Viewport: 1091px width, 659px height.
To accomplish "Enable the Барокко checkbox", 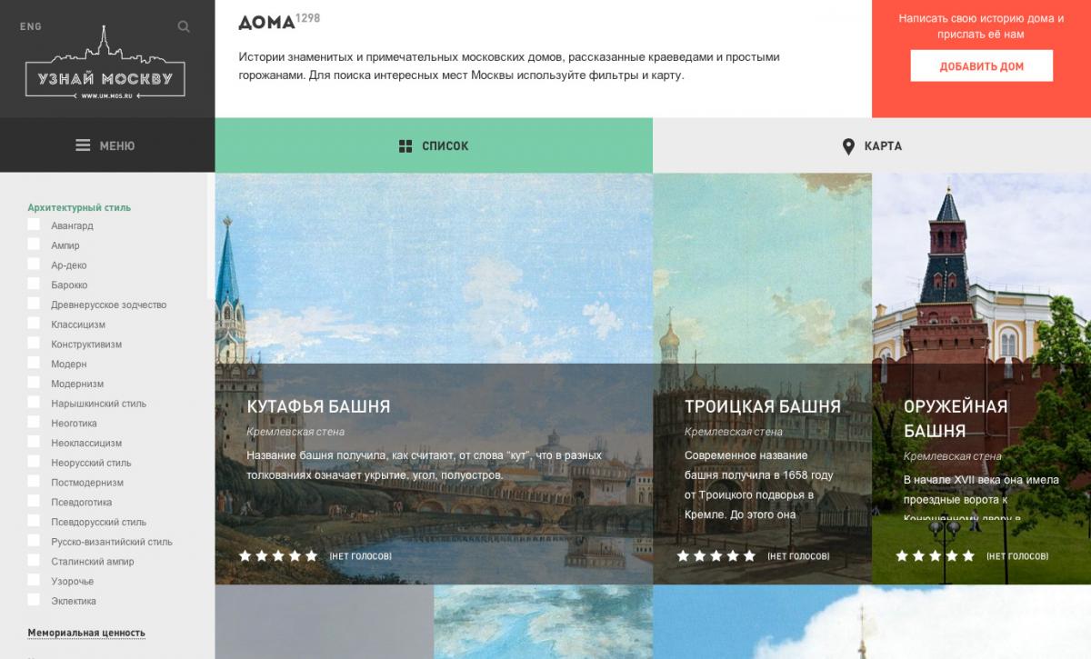I will 34,285.
